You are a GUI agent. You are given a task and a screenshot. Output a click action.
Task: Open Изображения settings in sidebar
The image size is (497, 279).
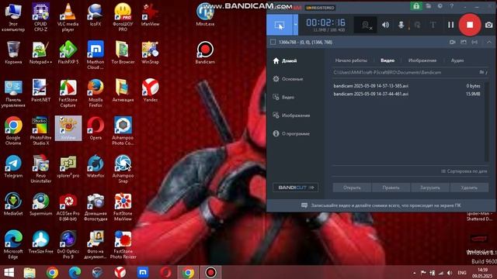click(x=291, y=115)
